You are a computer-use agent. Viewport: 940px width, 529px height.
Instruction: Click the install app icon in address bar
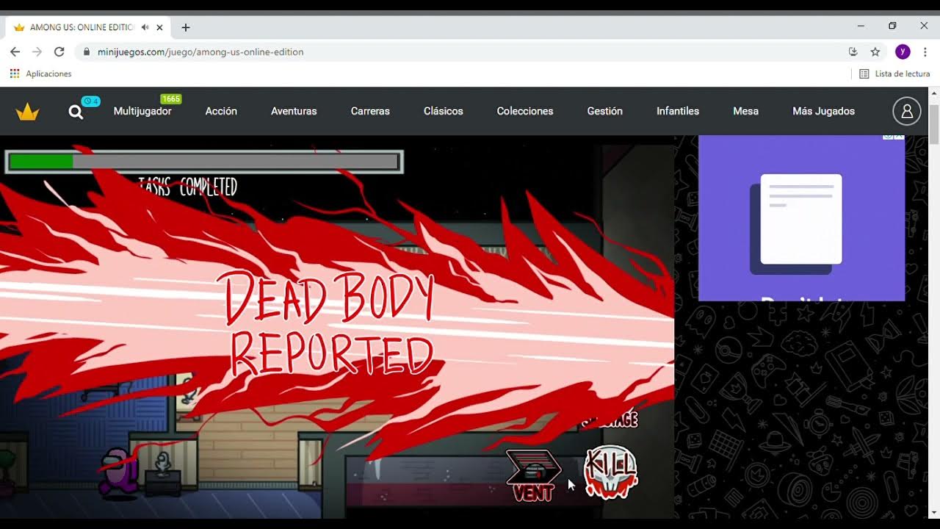[x=853, y=52]
